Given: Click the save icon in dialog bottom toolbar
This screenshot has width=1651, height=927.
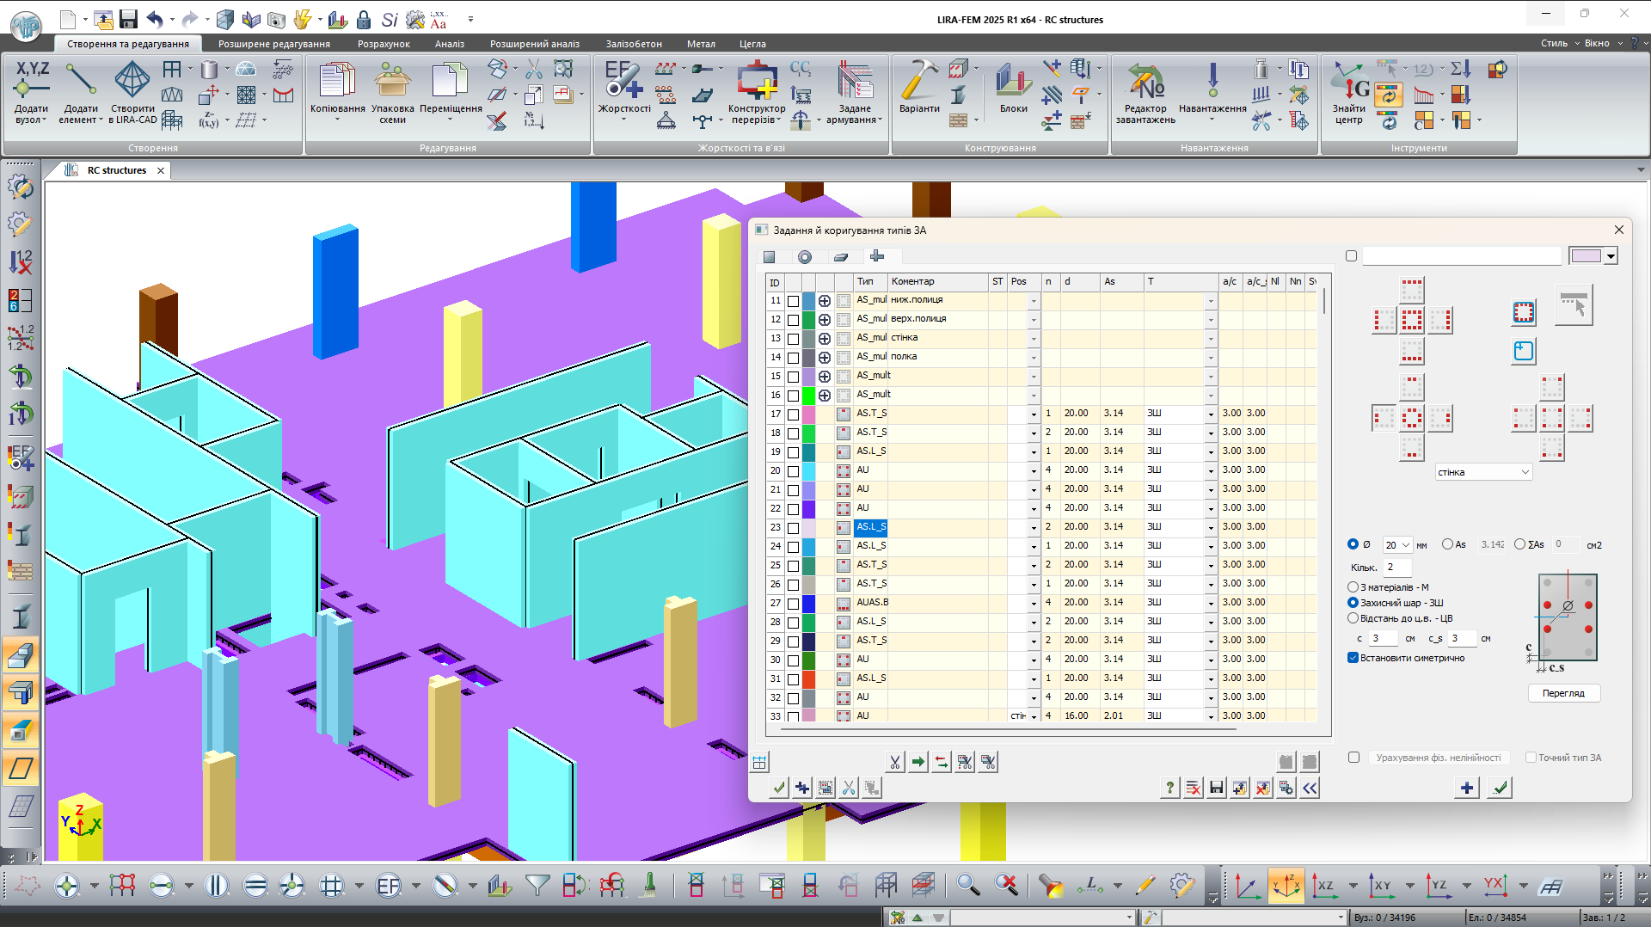Looking at the screenshot, I should tap(1216, 788).
